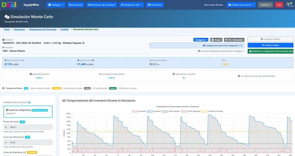Follow the Histogramas de Demanda breadcrumb link
Screen dimensions: 295x156
point(43,29)
